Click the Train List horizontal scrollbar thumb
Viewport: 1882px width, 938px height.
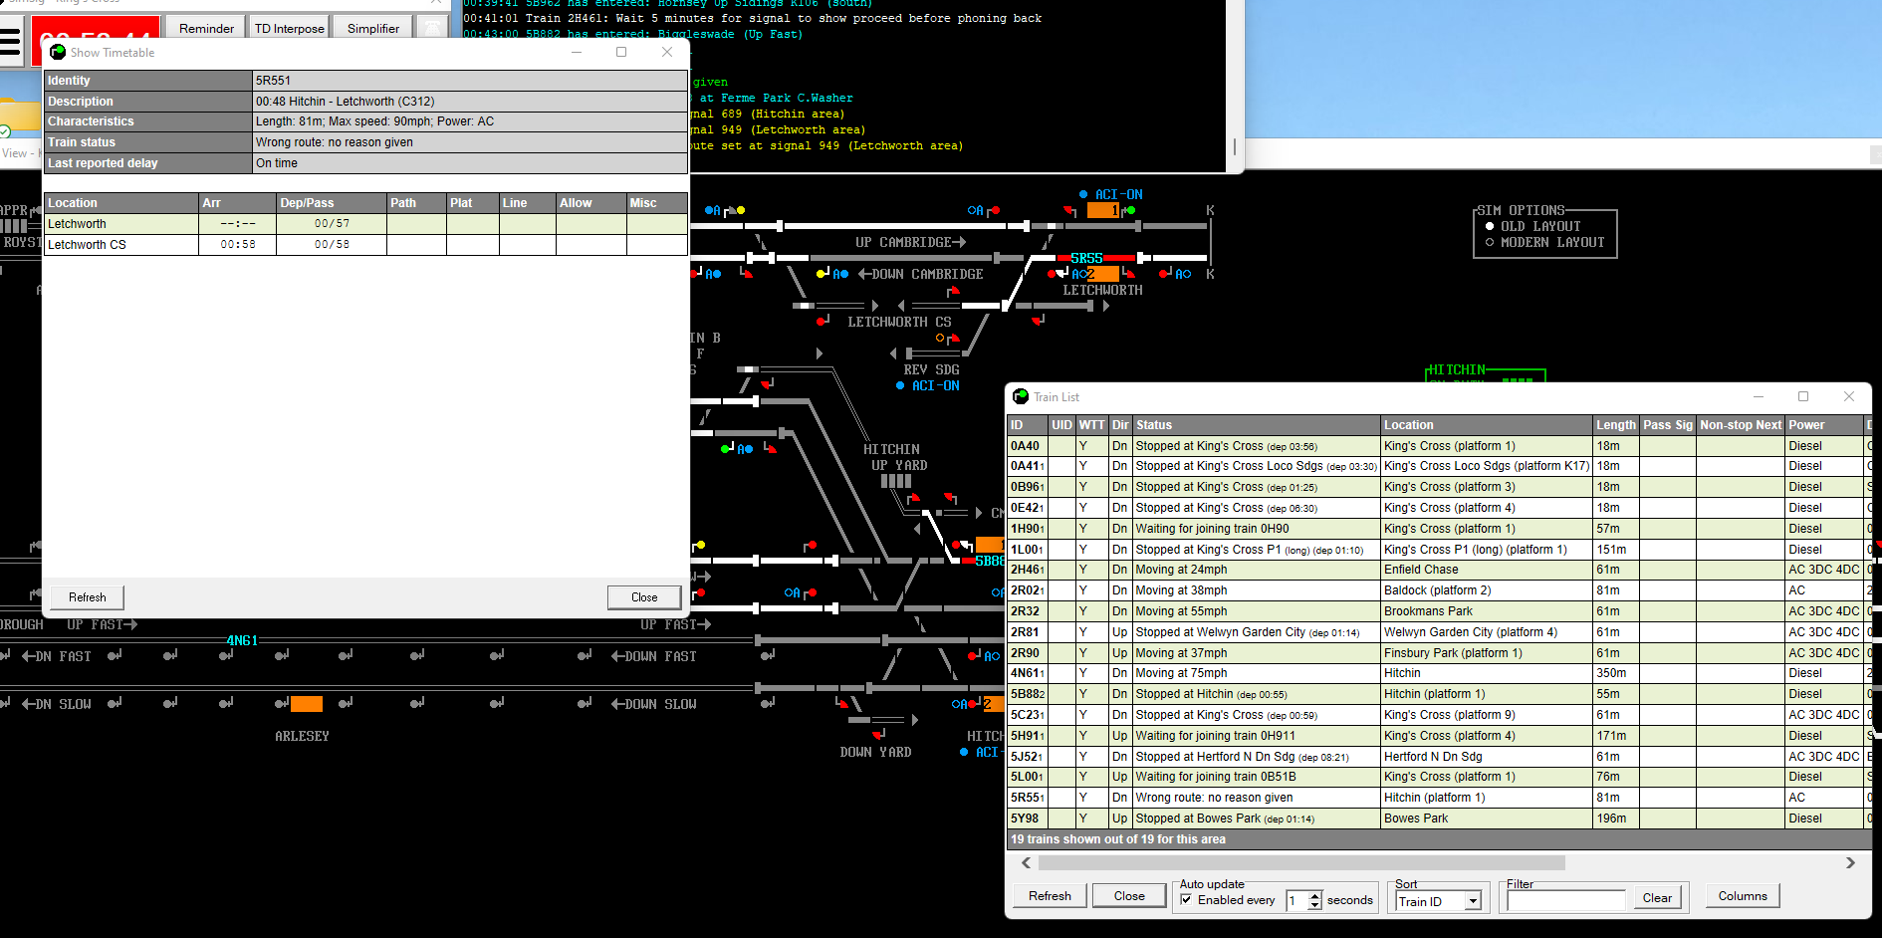coord(1300,862)
